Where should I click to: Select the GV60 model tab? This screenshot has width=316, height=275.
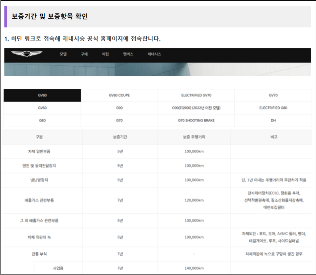pos(42,108)
